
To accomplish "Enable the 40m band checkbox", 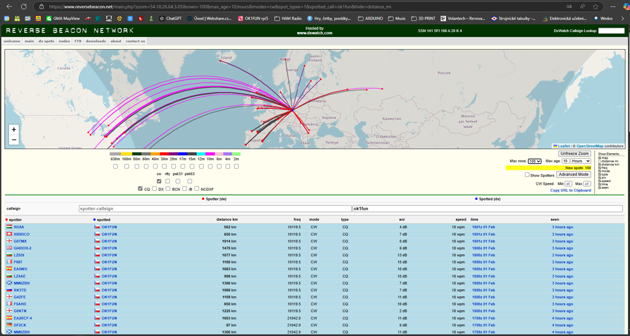I will (155, 166).
